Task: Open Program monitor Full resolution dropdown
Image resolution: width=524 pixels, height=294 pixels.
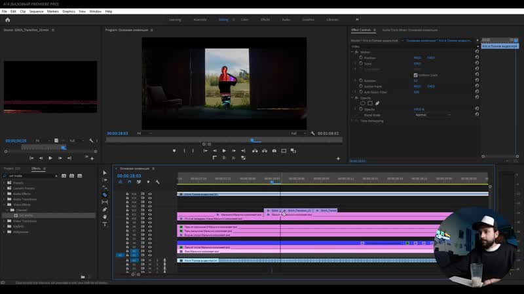Action: tap(298, 133)
